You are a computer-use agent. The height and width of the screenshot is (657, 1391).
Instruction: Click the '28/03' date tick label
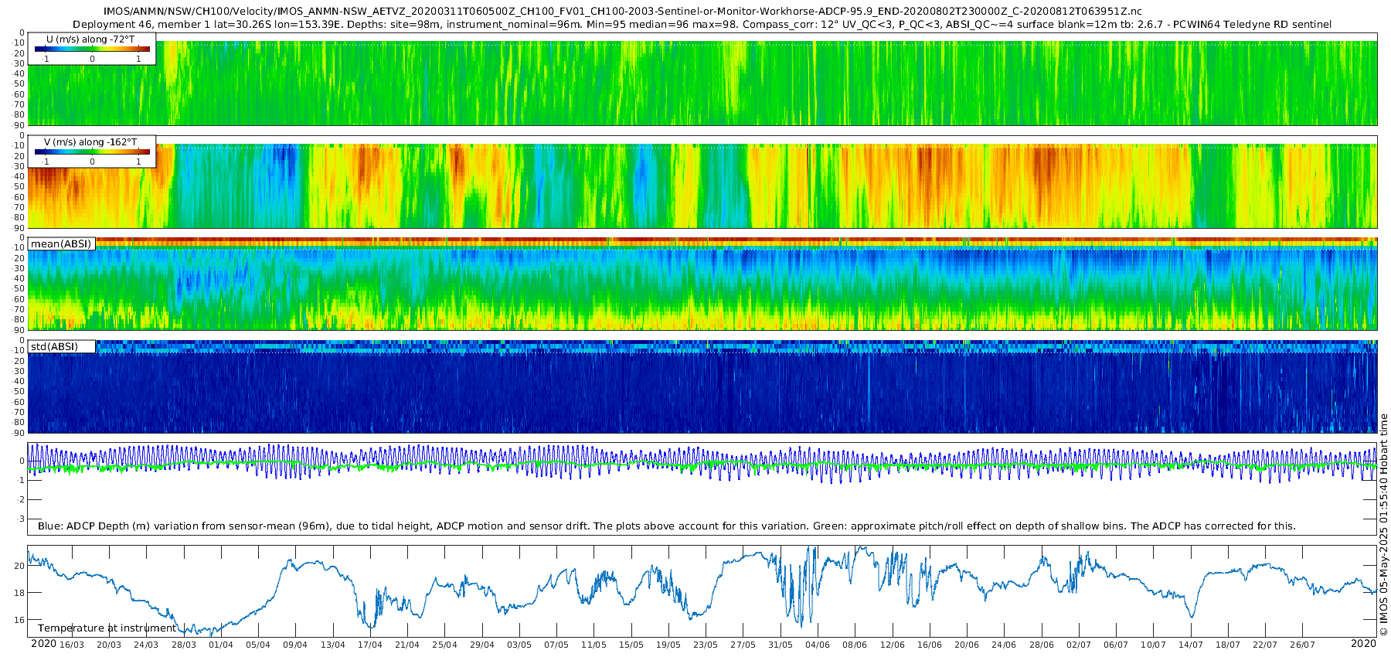(184, 645)
